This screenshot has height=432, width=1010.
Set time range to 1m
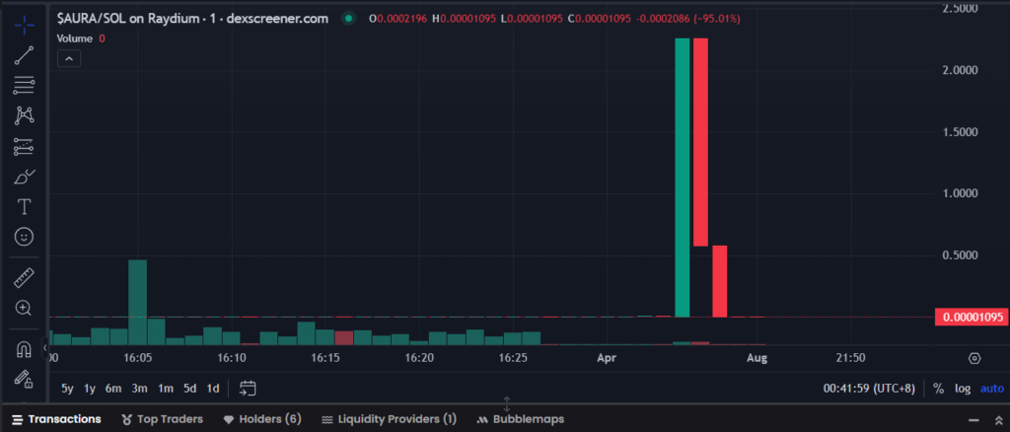click(166, 389)
